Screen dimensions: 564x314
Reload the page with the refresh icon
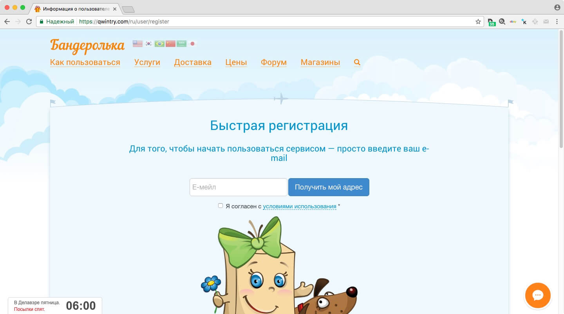coord(29,22)
